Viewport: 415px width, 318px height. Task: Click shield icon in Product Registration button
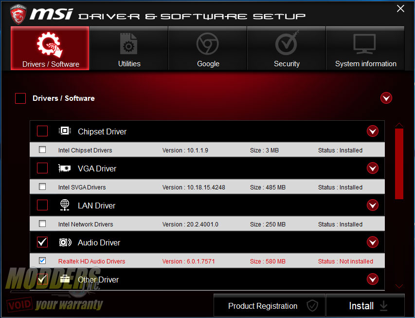coord(312,305)
